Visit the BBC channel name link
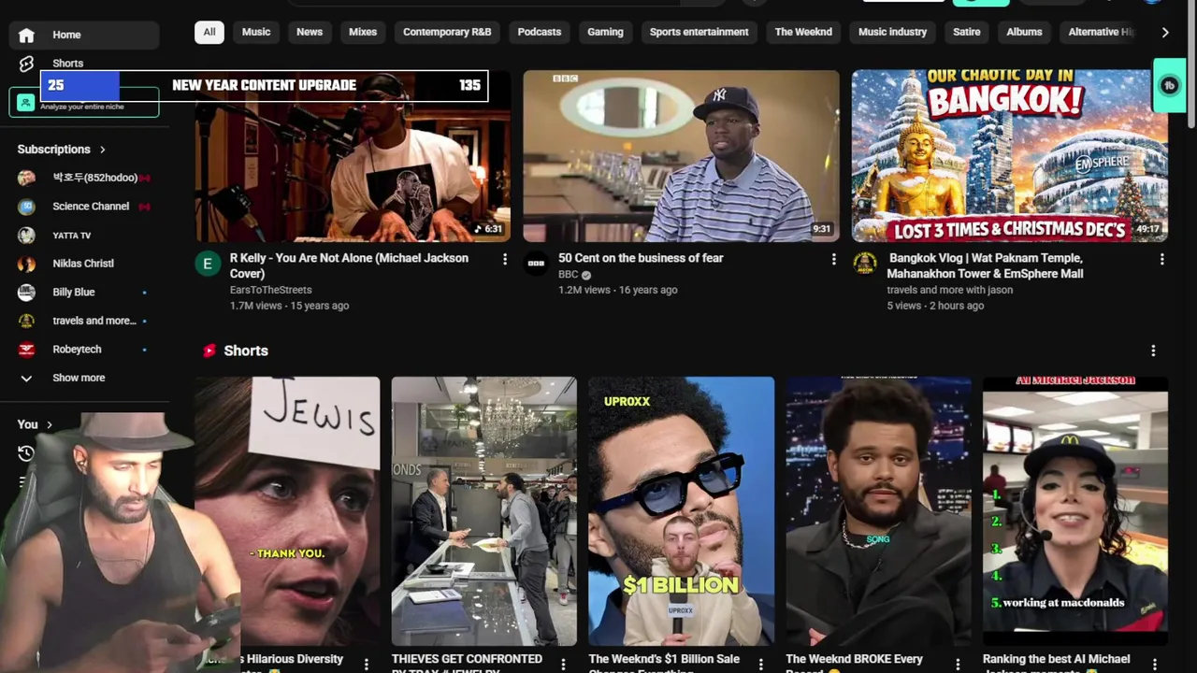The image size is (1197, 673). click(x=569, y=275)
